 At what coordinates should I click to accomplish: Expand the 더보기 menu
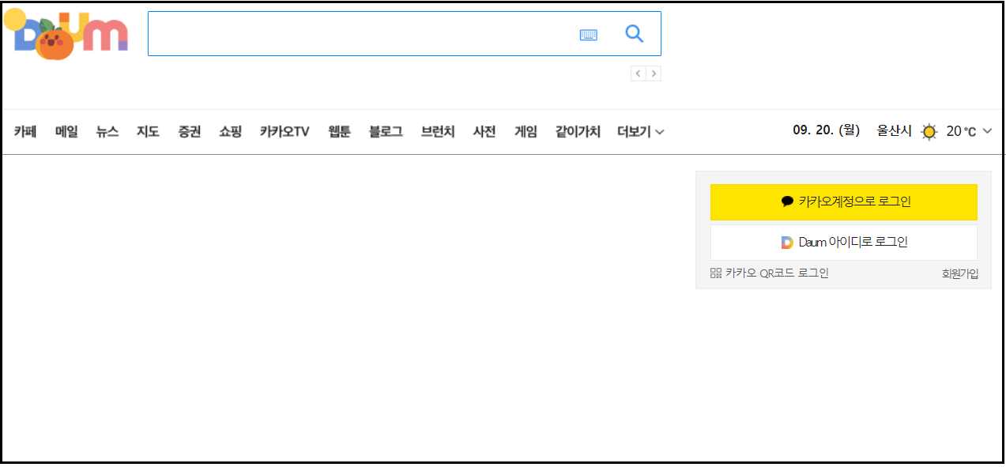(640, 132)
